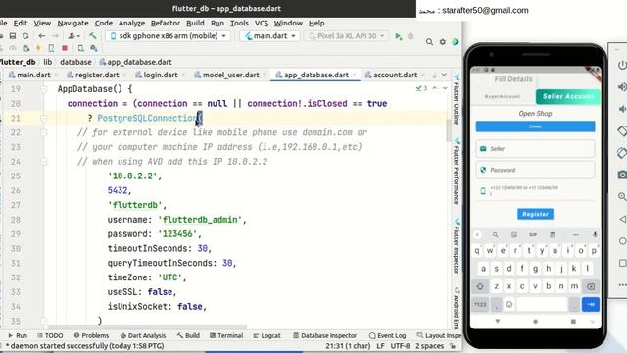Click emulator rotate right icon
Viewport: 627px width, 353px height.
tap(622, 153)
